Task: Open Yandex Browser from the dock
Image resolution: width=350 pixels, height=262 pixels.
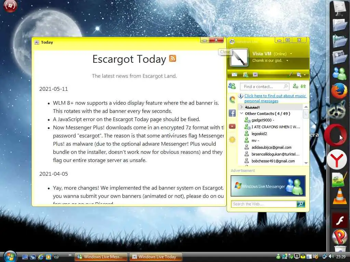Action: pos(337,159)
